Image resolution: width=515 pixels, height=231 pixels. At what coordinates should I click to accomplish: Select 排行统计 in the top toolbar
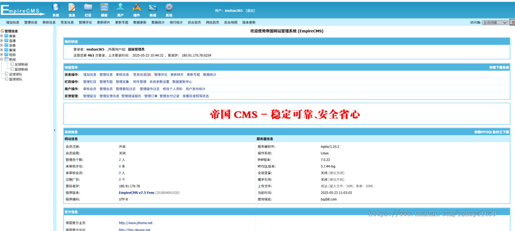point(176,22)
